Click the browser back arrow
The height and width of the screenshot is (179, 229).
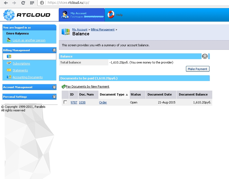point(6,3)
